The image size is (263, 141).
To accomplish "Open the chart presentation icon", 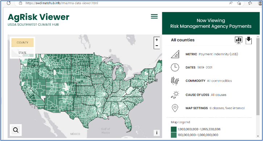I will coord(238,40).
